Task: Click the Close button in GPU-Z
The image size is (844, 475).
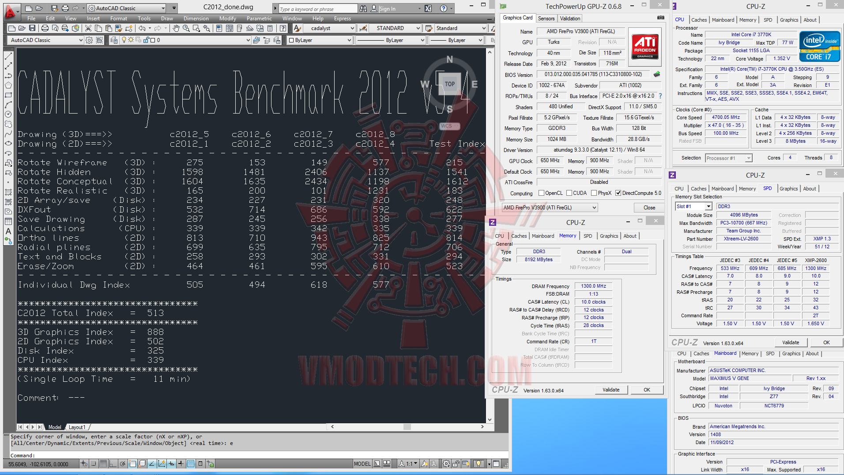Action: pyautogui.click(x=649, y=208)
